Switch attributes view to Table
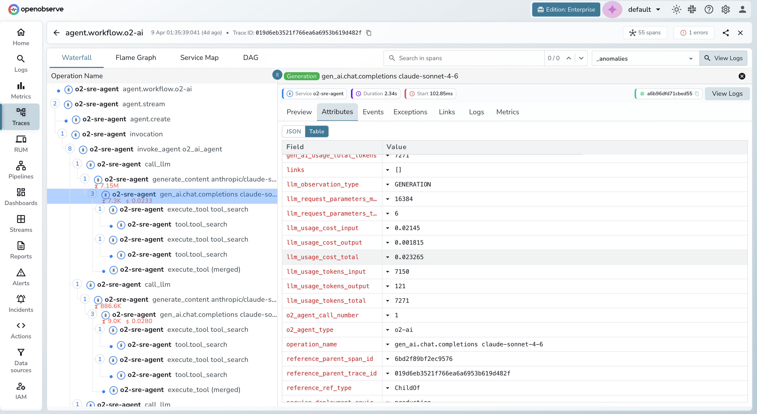 316,132
